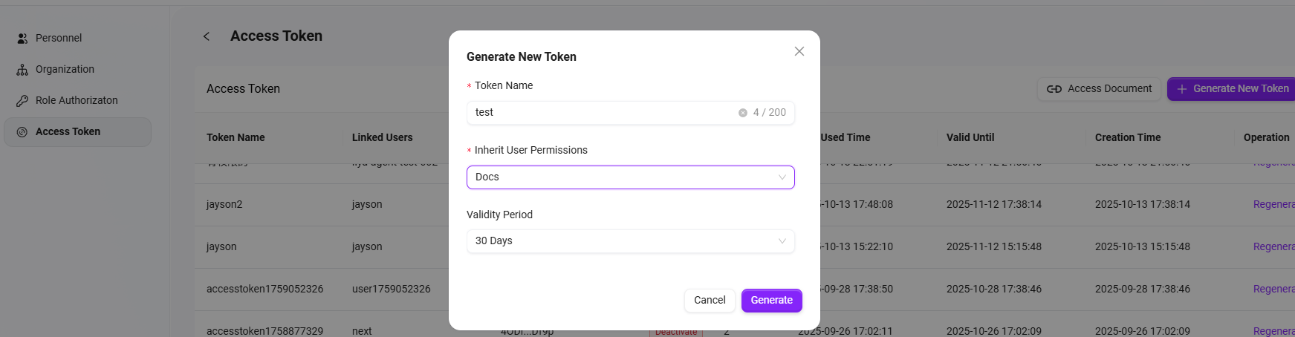This screenshot has height=337, width=1295.
Task: Cancel the token creation dialog
Action: 709,301
